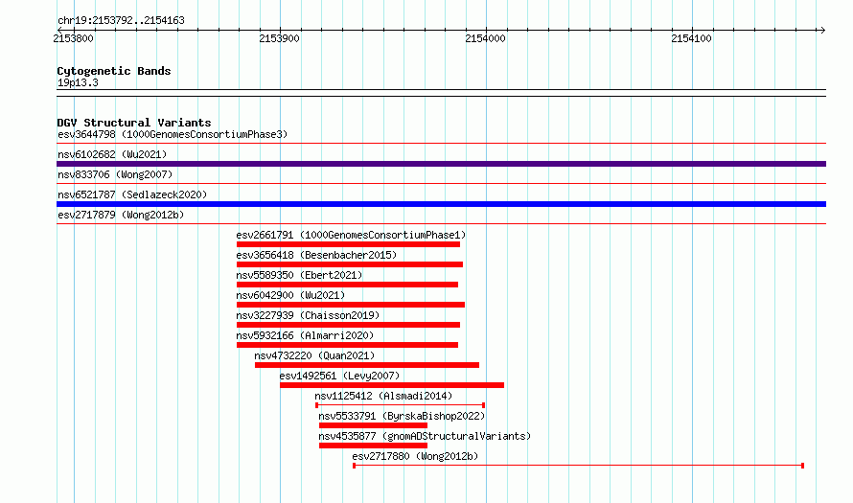Click the nsv1125412 (Alsmadi2014) label
The width and height of the screenshot is (853, 503).
tap(383, 396)
